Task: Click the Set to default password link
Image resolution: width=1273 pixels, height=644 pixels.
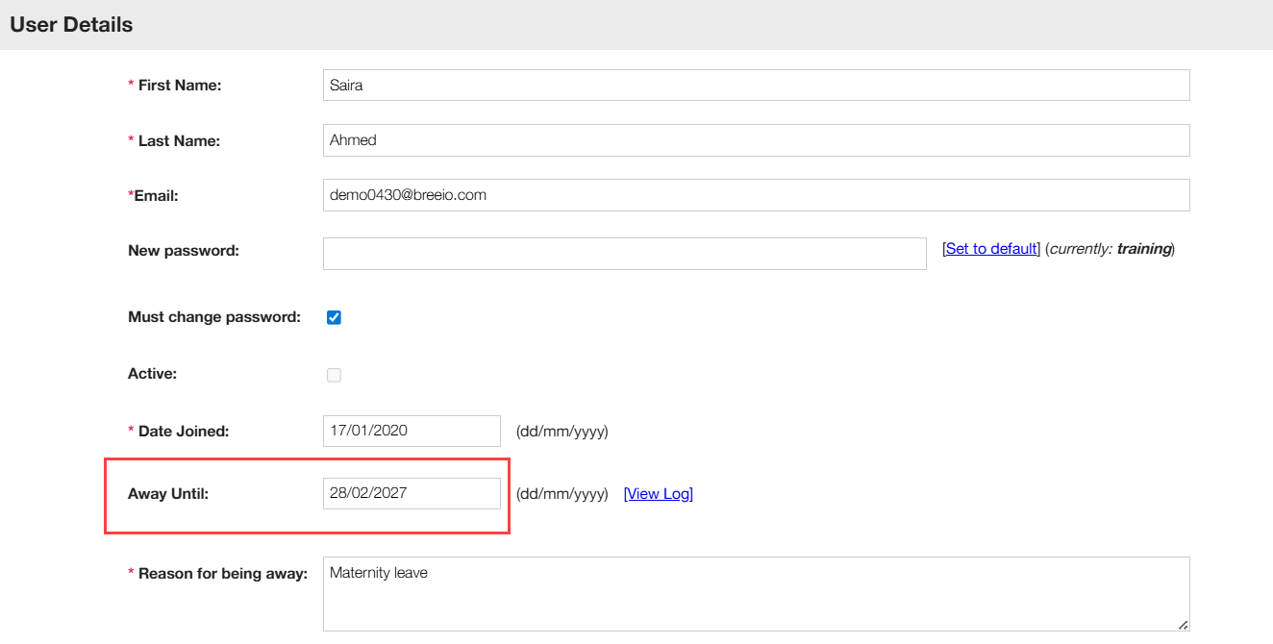Action: [990, 249]
